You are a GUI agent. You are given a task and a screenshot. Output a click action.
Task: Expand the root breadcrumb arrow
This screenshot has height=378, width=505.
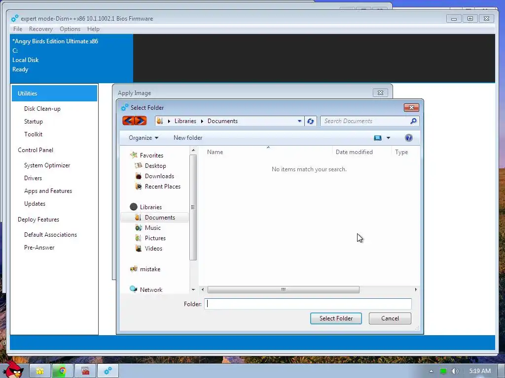[x=169, y=121]
